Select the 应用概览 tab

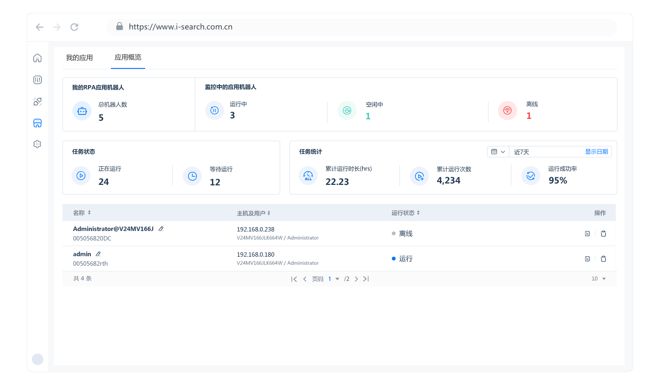(x=128, y=58)
